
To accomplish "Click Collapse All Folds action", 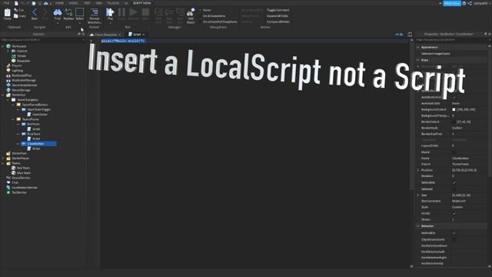I will click(278, 22).
